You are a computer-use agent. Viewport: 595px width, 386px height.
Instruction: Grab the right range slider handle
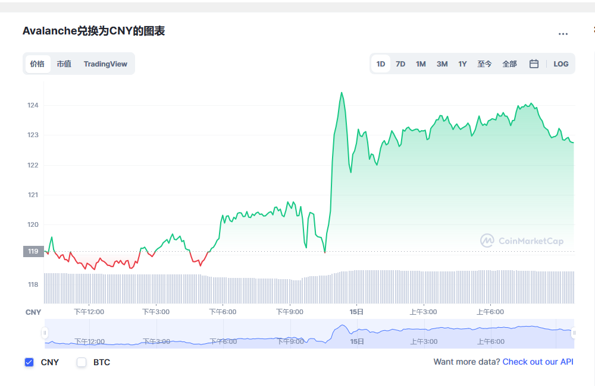(x=574, y=333)
